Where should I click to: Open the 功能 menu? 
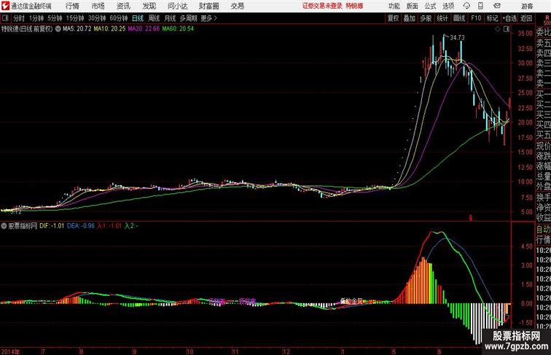394,6
